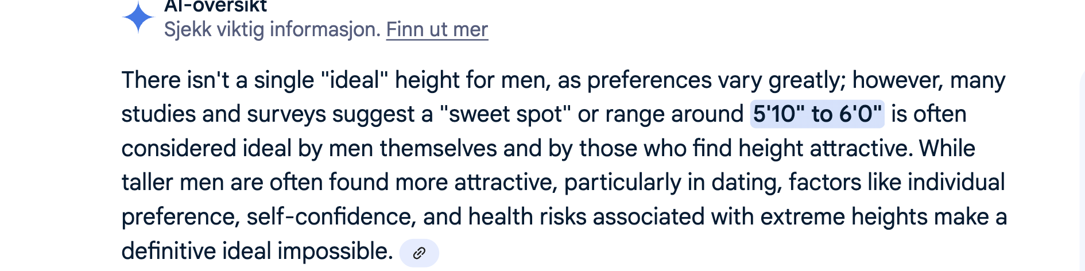Image resolution: width=1085 pixels, height=271 pixels.
Task: Click the panel edge at far right
Action: click(1082, 172)
